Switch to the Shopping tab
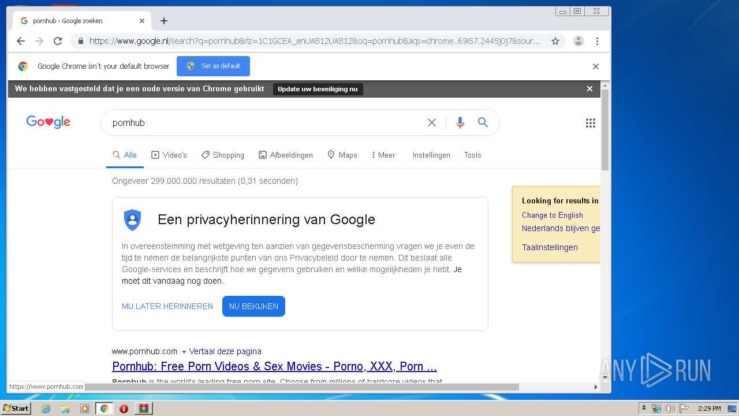This screenshot has height=416, width=739. [x=223, y=155]
